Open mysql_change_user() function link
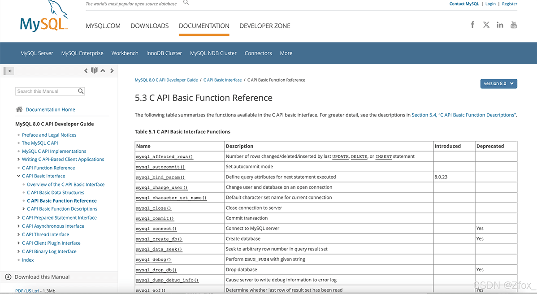This screenshot has width=537, height=294. coord(162,187)
